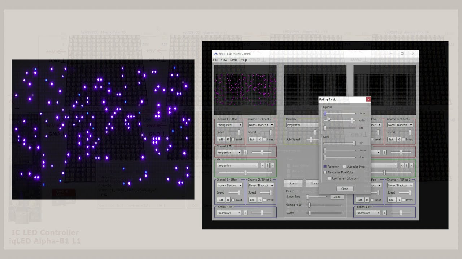
Task: Click the R button in Channel 2 / Effect 1
Action: click(x=228, y=200)
